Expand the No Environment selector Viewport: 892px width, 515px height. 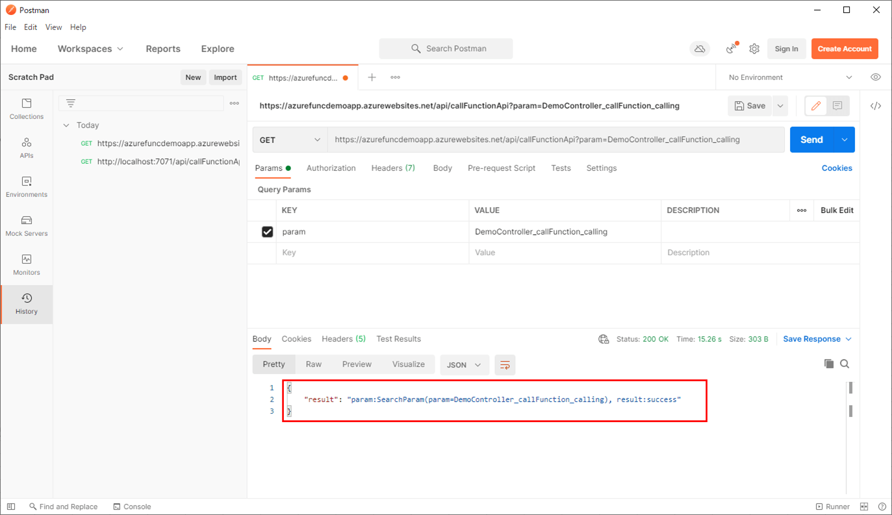790,77
